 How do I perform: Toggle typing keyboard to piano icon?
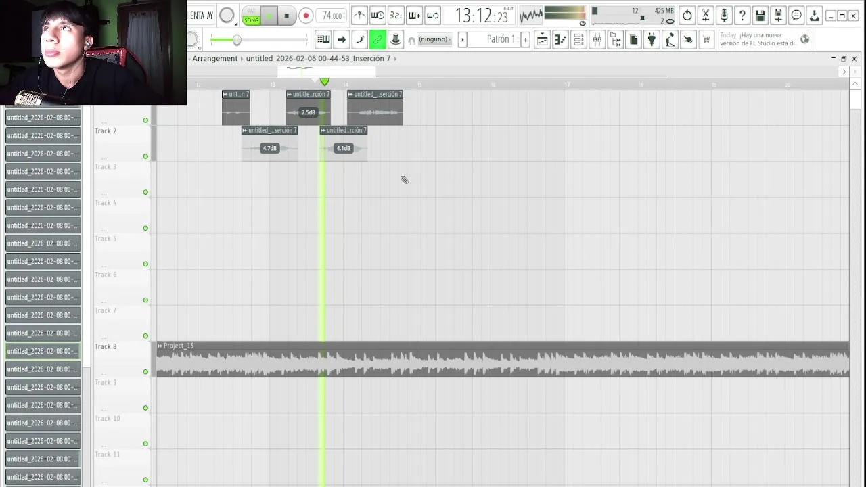coord(323,40)
